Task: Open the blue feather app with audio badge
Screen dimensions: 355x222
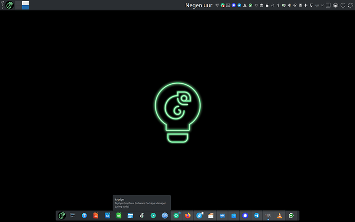Action: [200, 216]
